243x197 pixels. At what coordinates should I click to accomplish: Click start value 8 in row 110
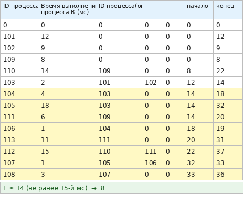(199, 71)
